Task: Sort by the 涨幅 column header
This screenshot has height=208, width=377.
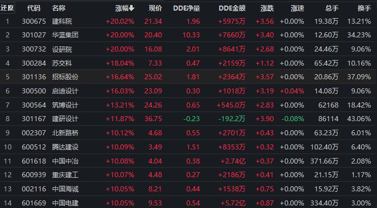Action: (124, 8)
